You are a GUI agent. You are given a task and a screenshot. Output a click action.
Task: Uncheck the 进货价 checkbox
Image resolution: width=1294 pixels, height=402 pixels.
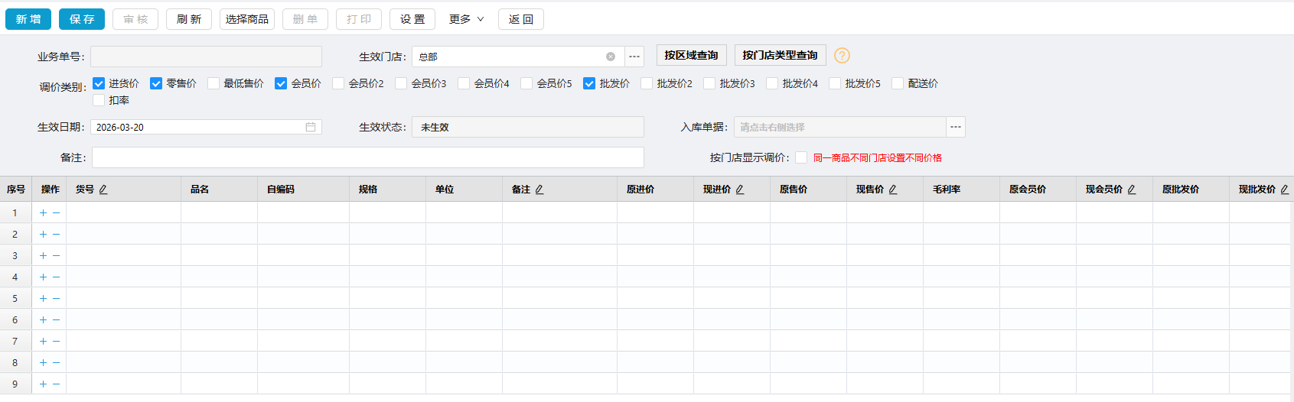99,83
